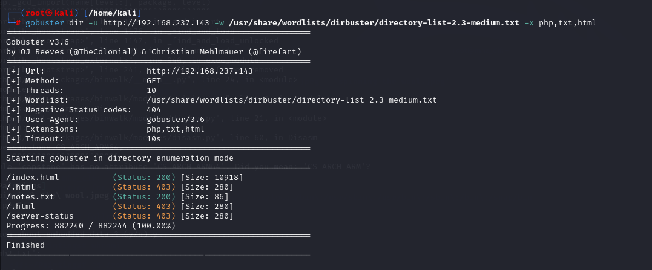The width and height of the screenshot is (652, 270).
Task: Click the Timeout 10s value
Action: coord(154,139)
